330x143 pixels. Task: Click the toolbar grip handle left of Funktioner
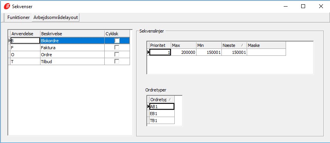click(x=4, y=17)
